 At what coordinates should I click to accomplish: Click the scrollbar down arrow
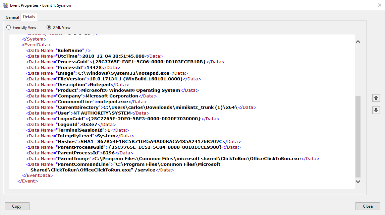coord(358,181)
